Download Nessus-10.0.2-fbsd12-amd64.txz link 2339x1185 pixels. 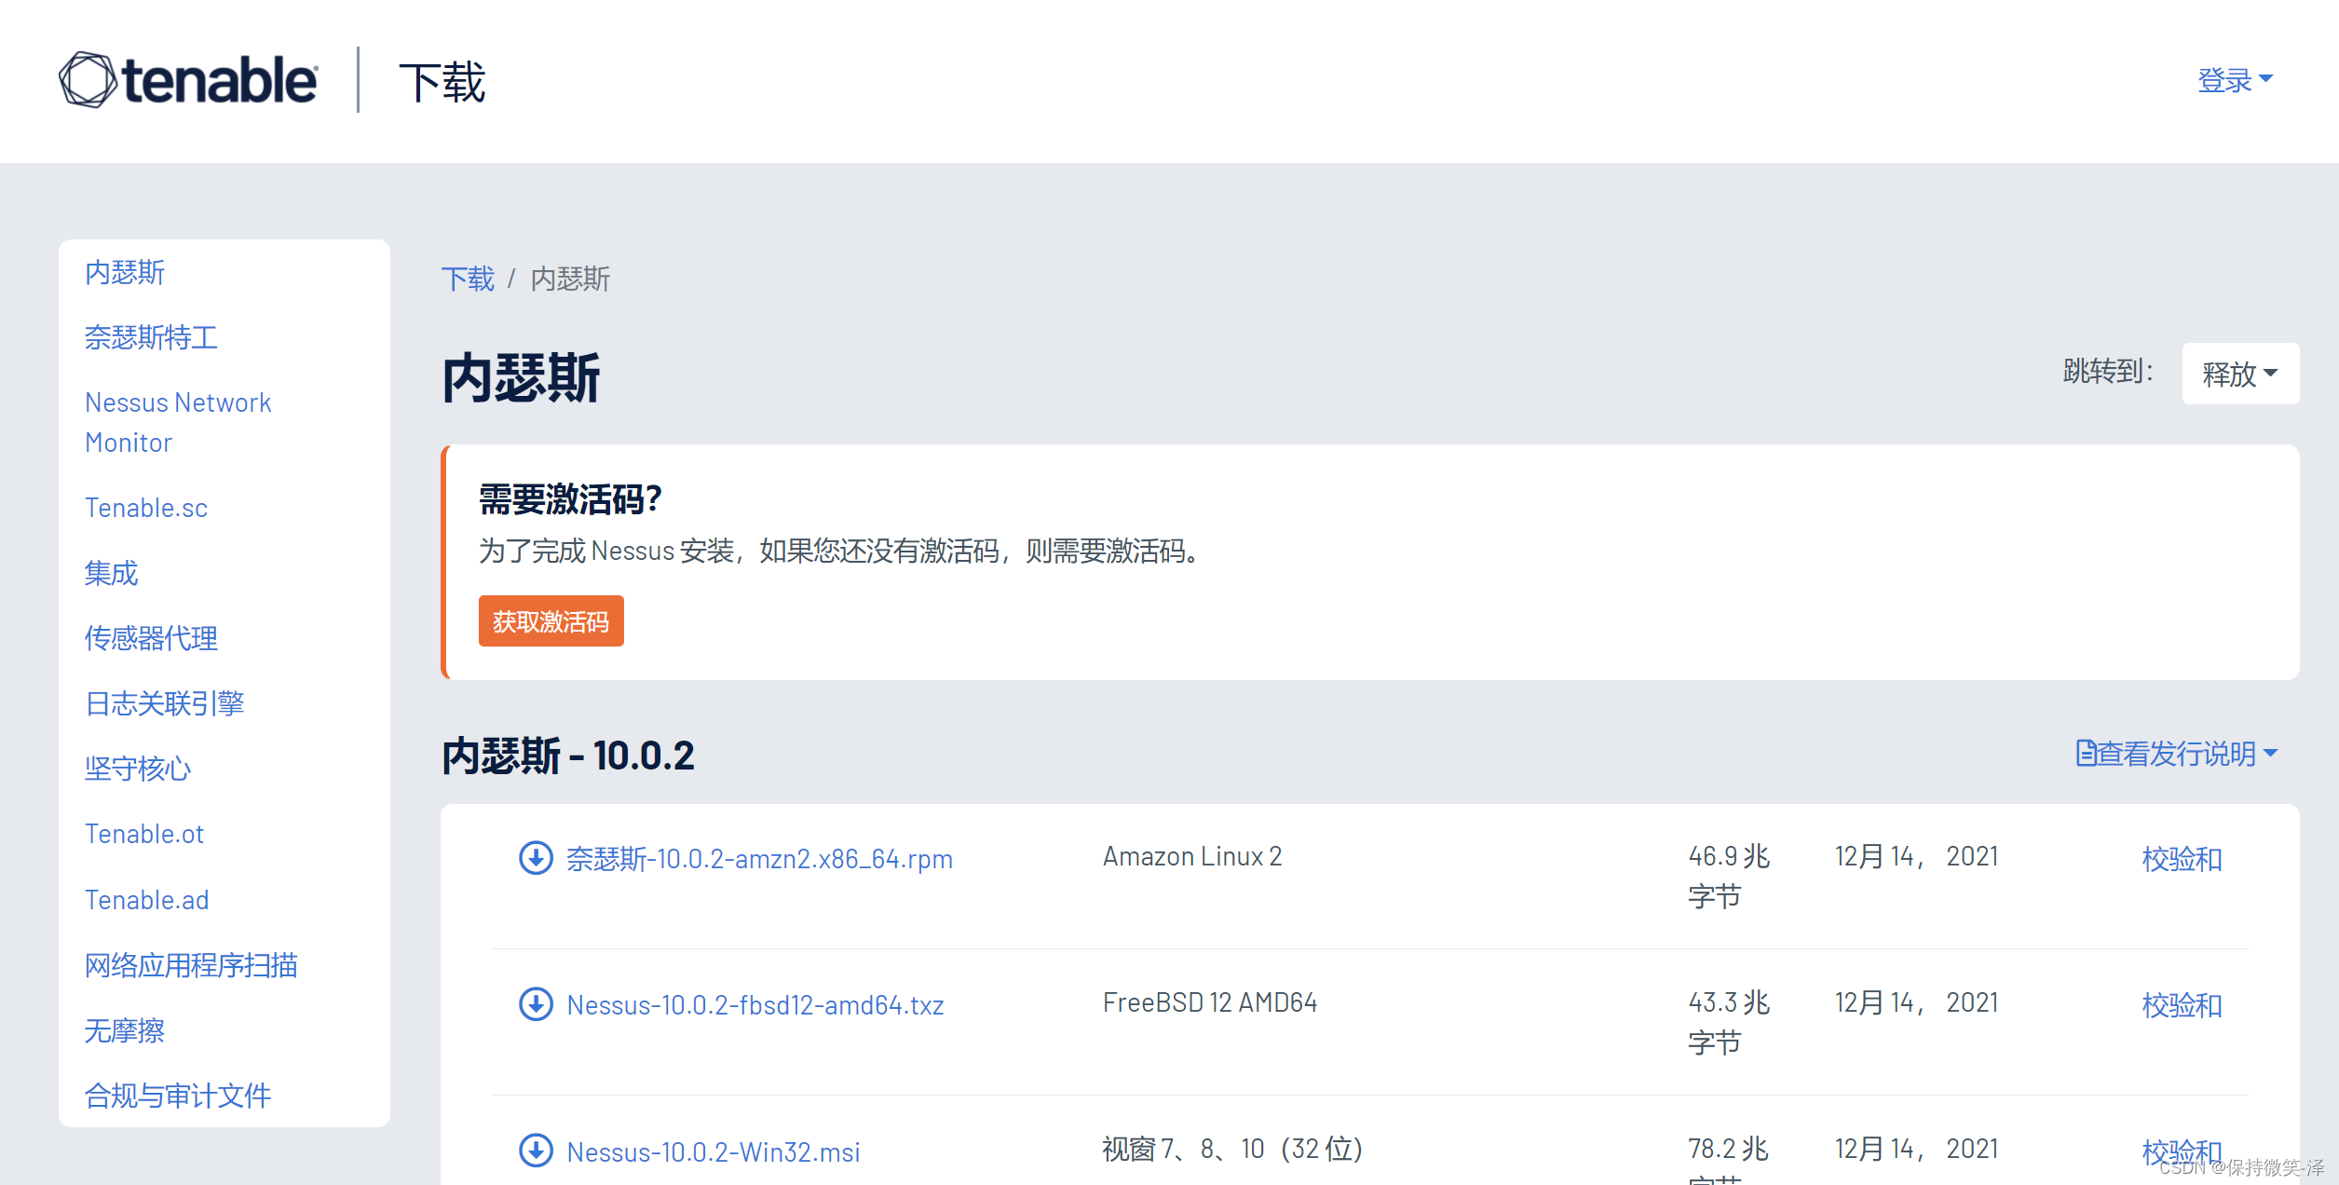(x=755, y=1005)
